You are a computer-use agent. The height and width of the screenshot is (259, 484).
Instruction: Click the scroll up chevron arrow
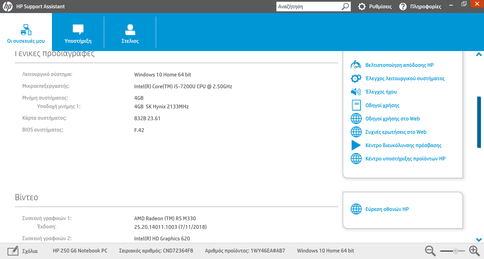[479, 54]
